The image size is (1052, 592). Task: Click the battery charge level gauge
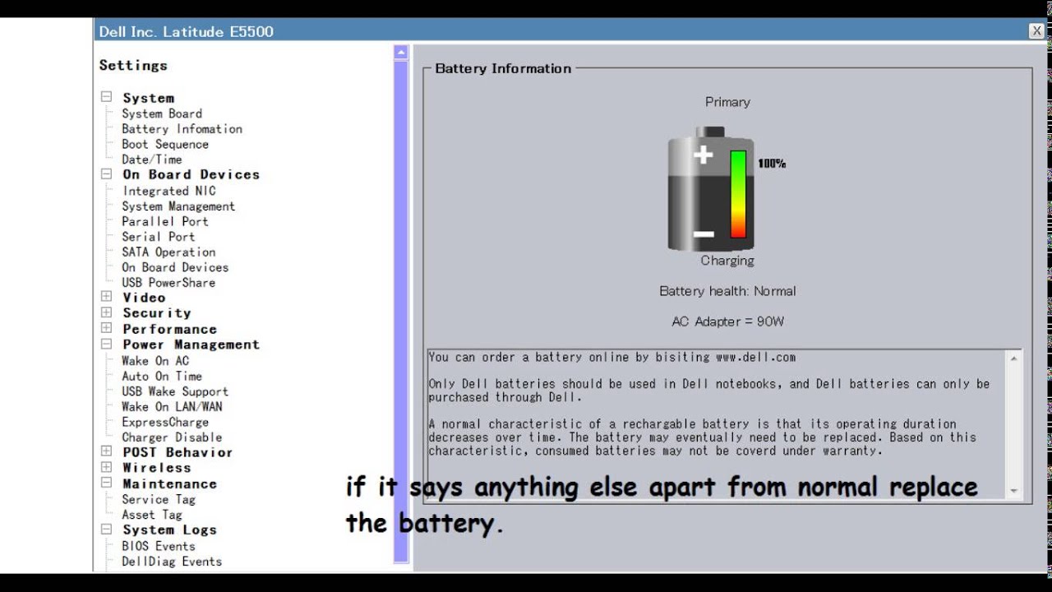(x=738, y=195)
